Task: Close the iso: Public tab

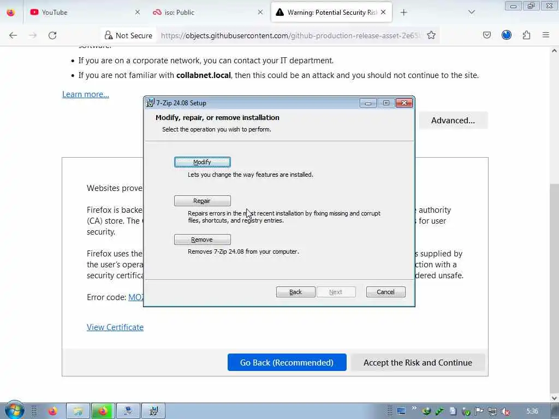Action: point(260,13)
